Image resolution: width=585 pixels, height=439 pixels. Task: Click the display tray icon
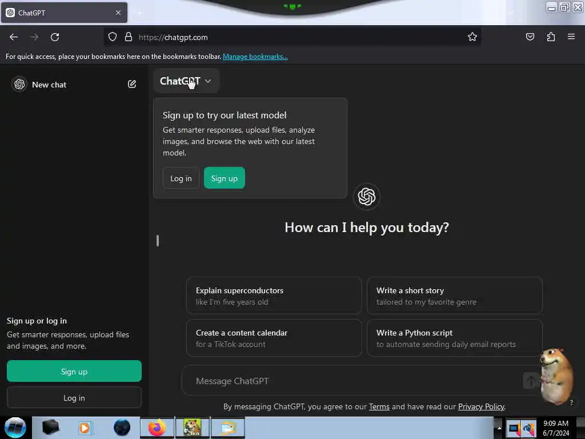514,429
